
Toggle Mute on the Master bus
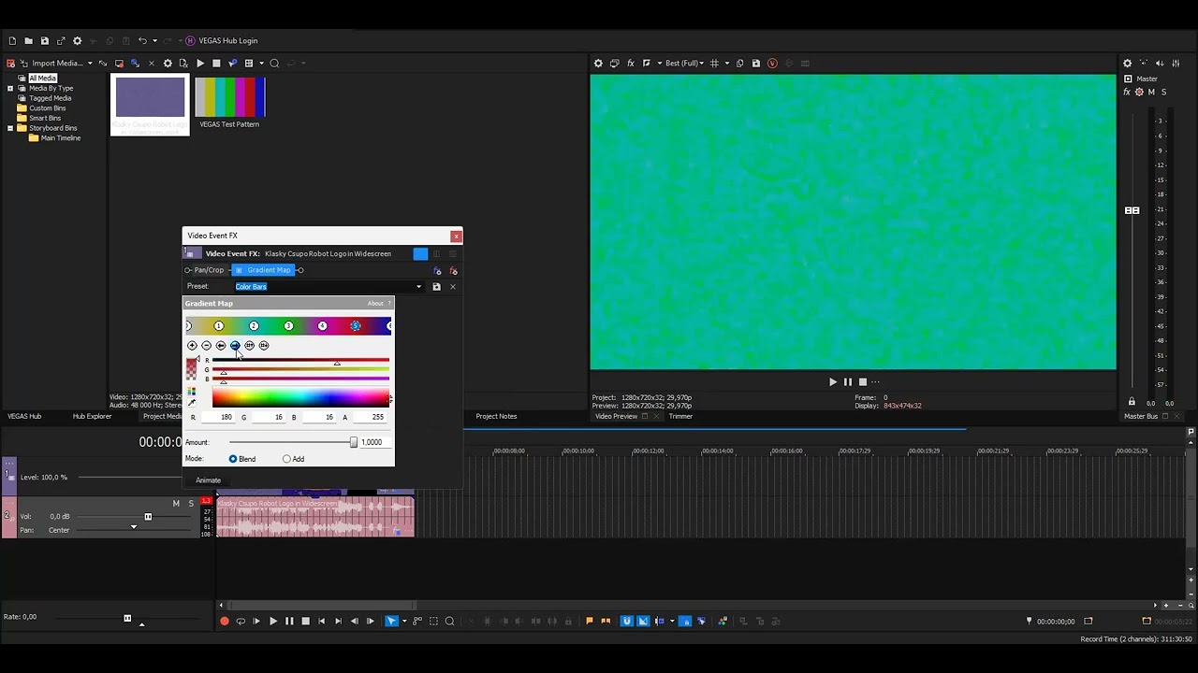1151,93
